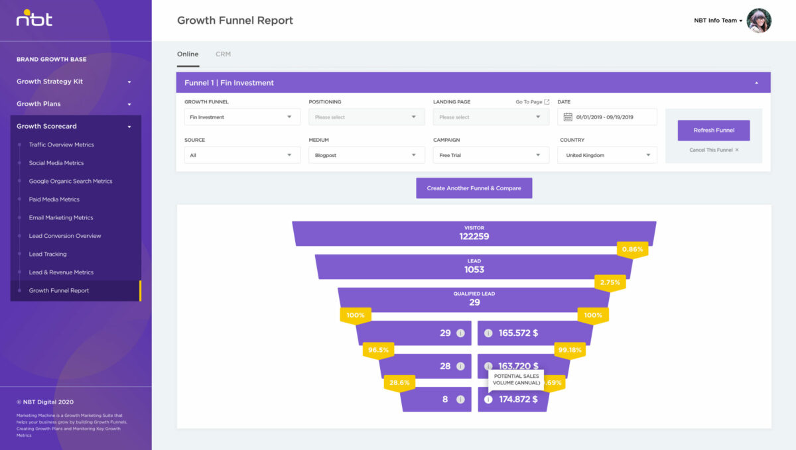Click the info icon beside 174.872 $
796x450 pixels.
click(489, 399)
